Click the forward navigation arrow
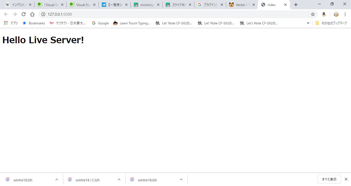This screenshot has width=351, height=186. 15,14
